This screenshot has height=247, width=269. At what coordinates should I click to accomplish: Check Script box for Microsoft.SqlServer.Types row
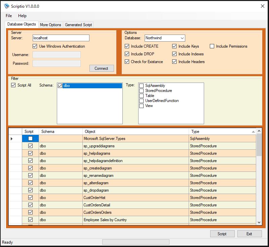[30, 139]
